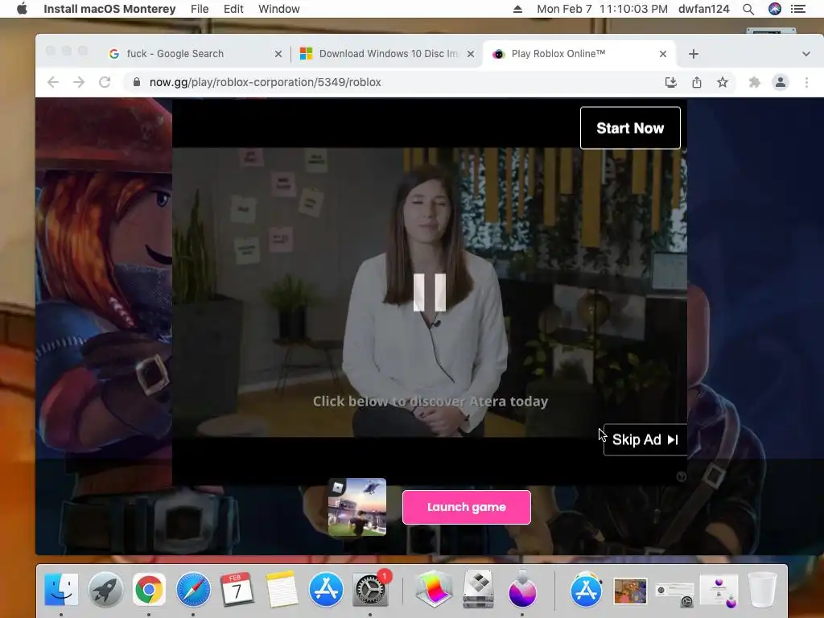Open Control Center list icon

click(x=798, y=9)
